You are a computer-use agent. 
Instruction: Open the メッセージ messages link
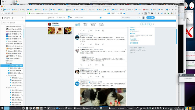point(79,18)
